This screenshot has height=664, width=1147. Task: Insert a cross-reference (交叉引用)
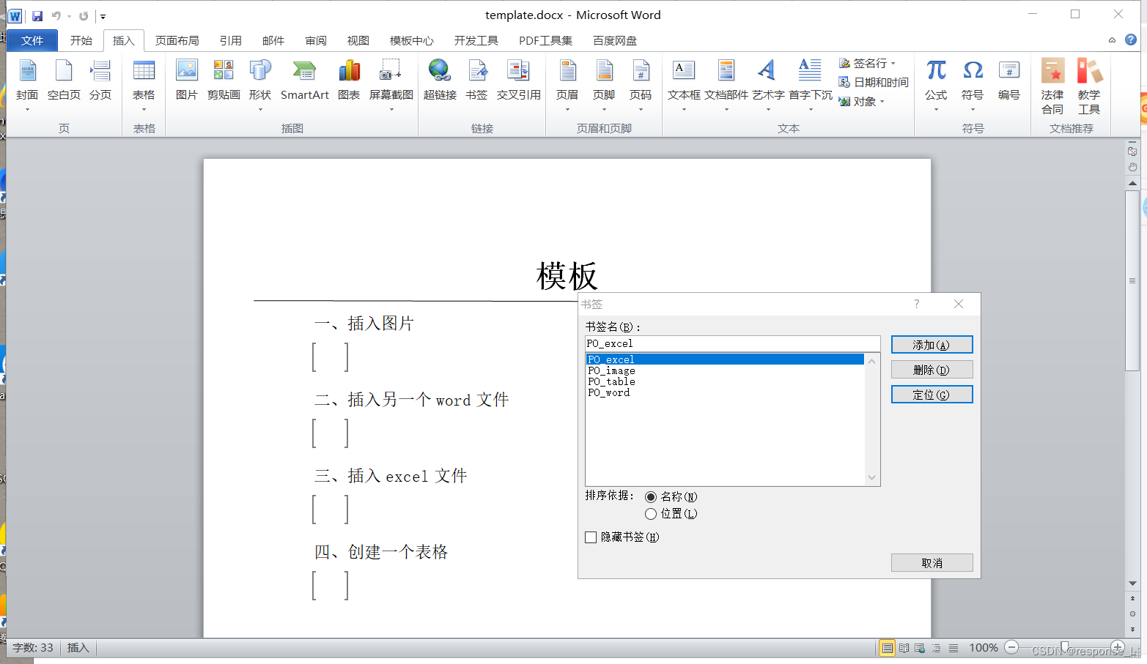[x=519, y=81]
